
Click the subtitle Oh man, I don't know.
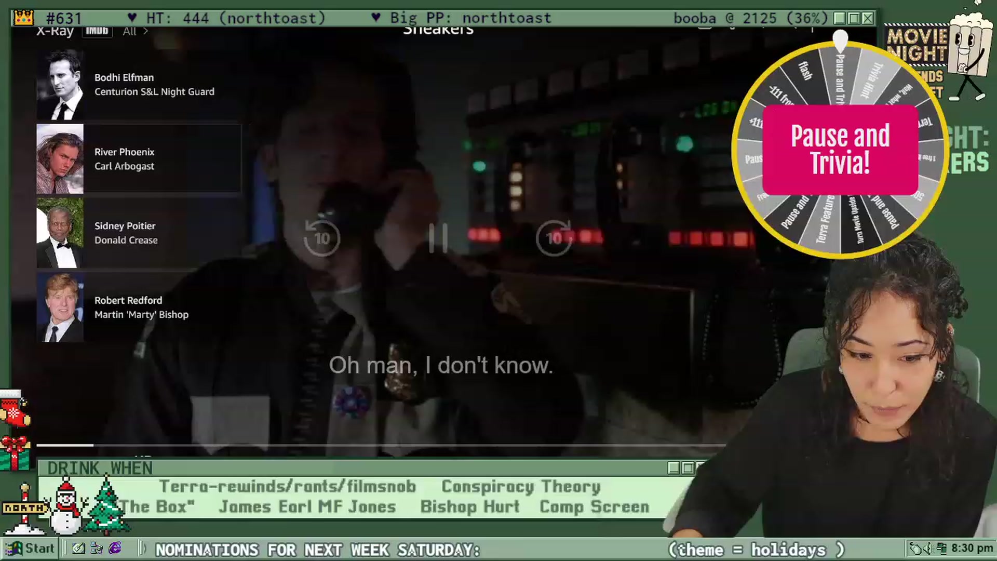pyautogui.click(x=441, y=366)
